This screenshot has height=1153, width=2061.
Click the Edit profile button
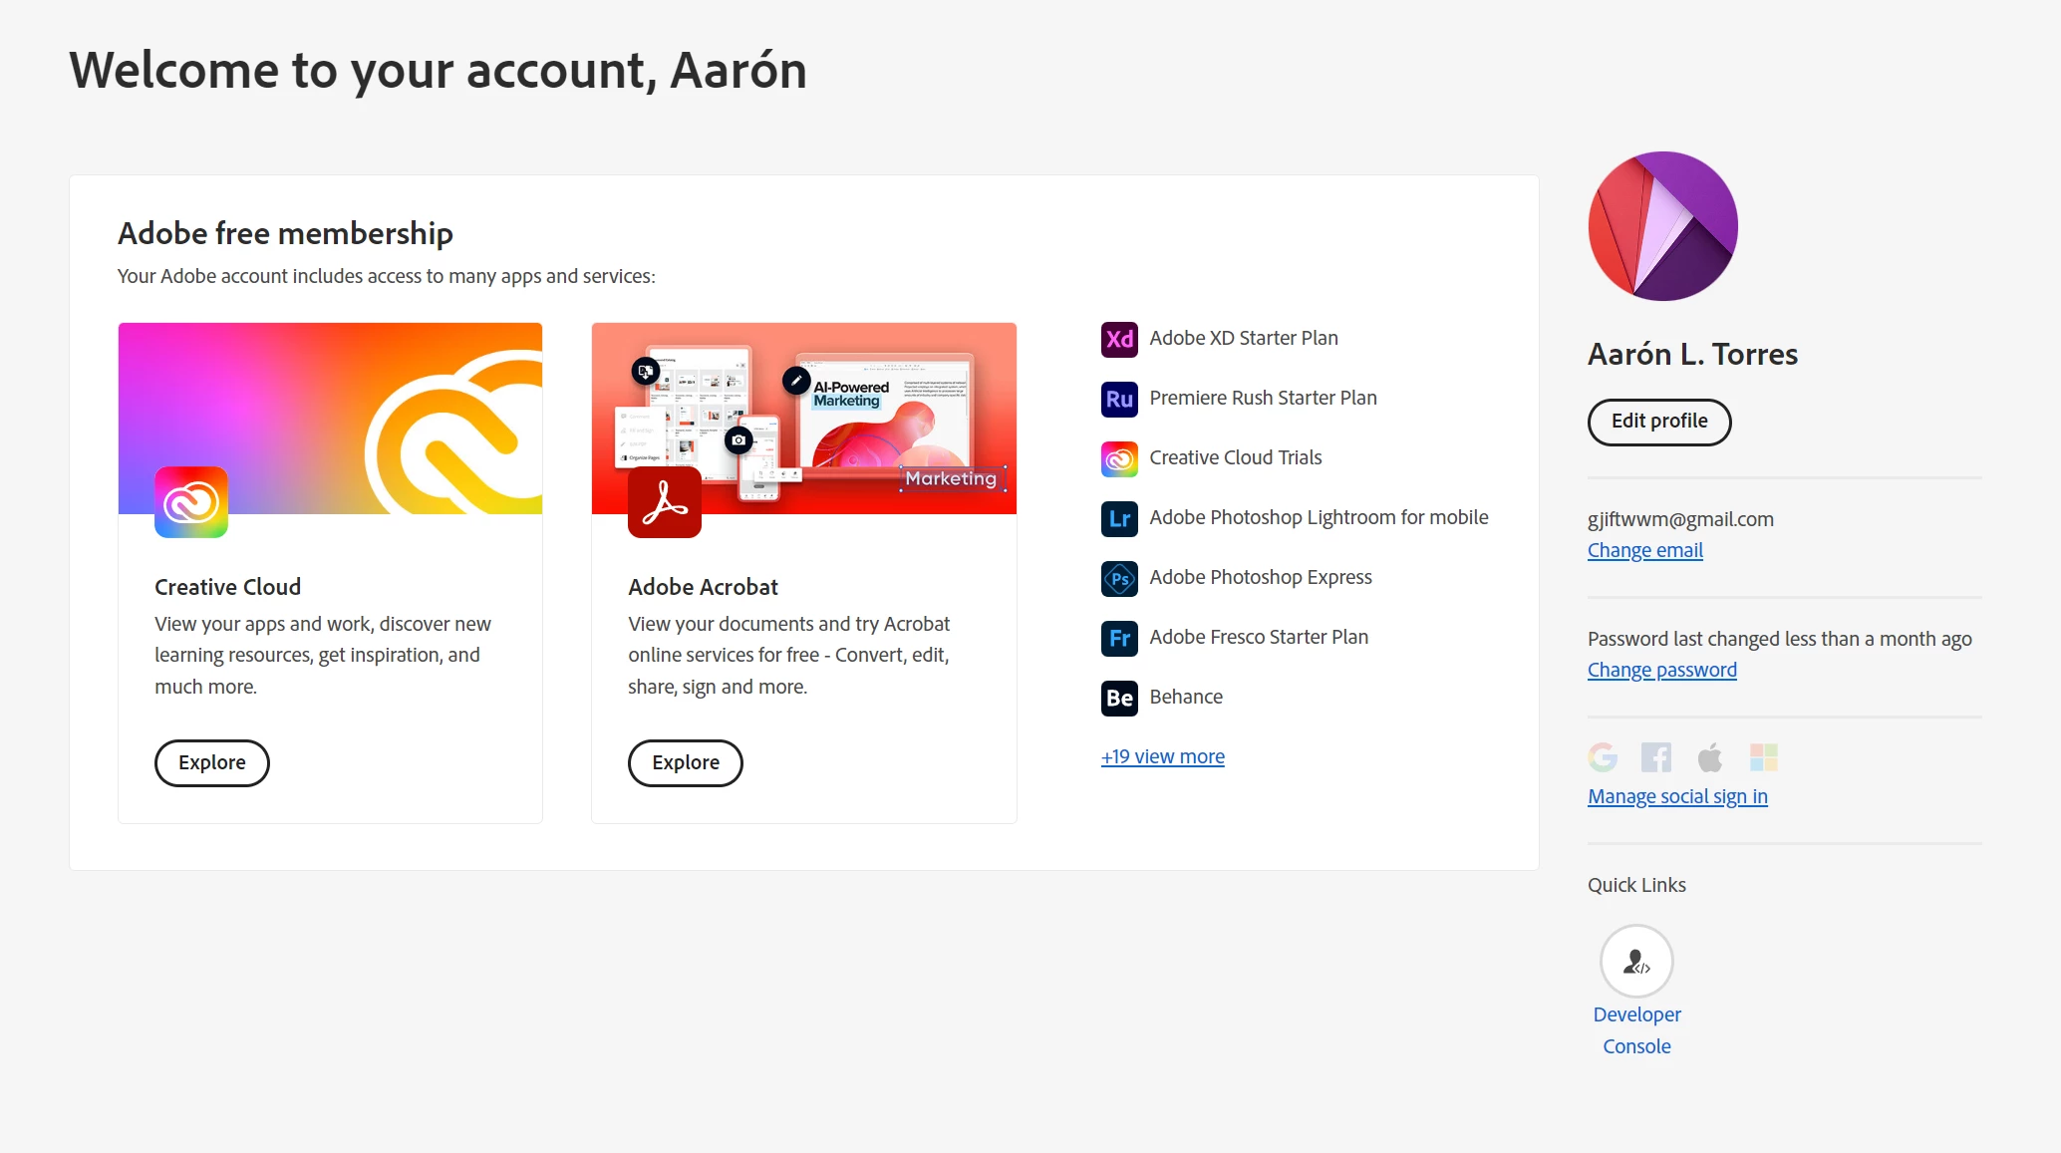1658,422
